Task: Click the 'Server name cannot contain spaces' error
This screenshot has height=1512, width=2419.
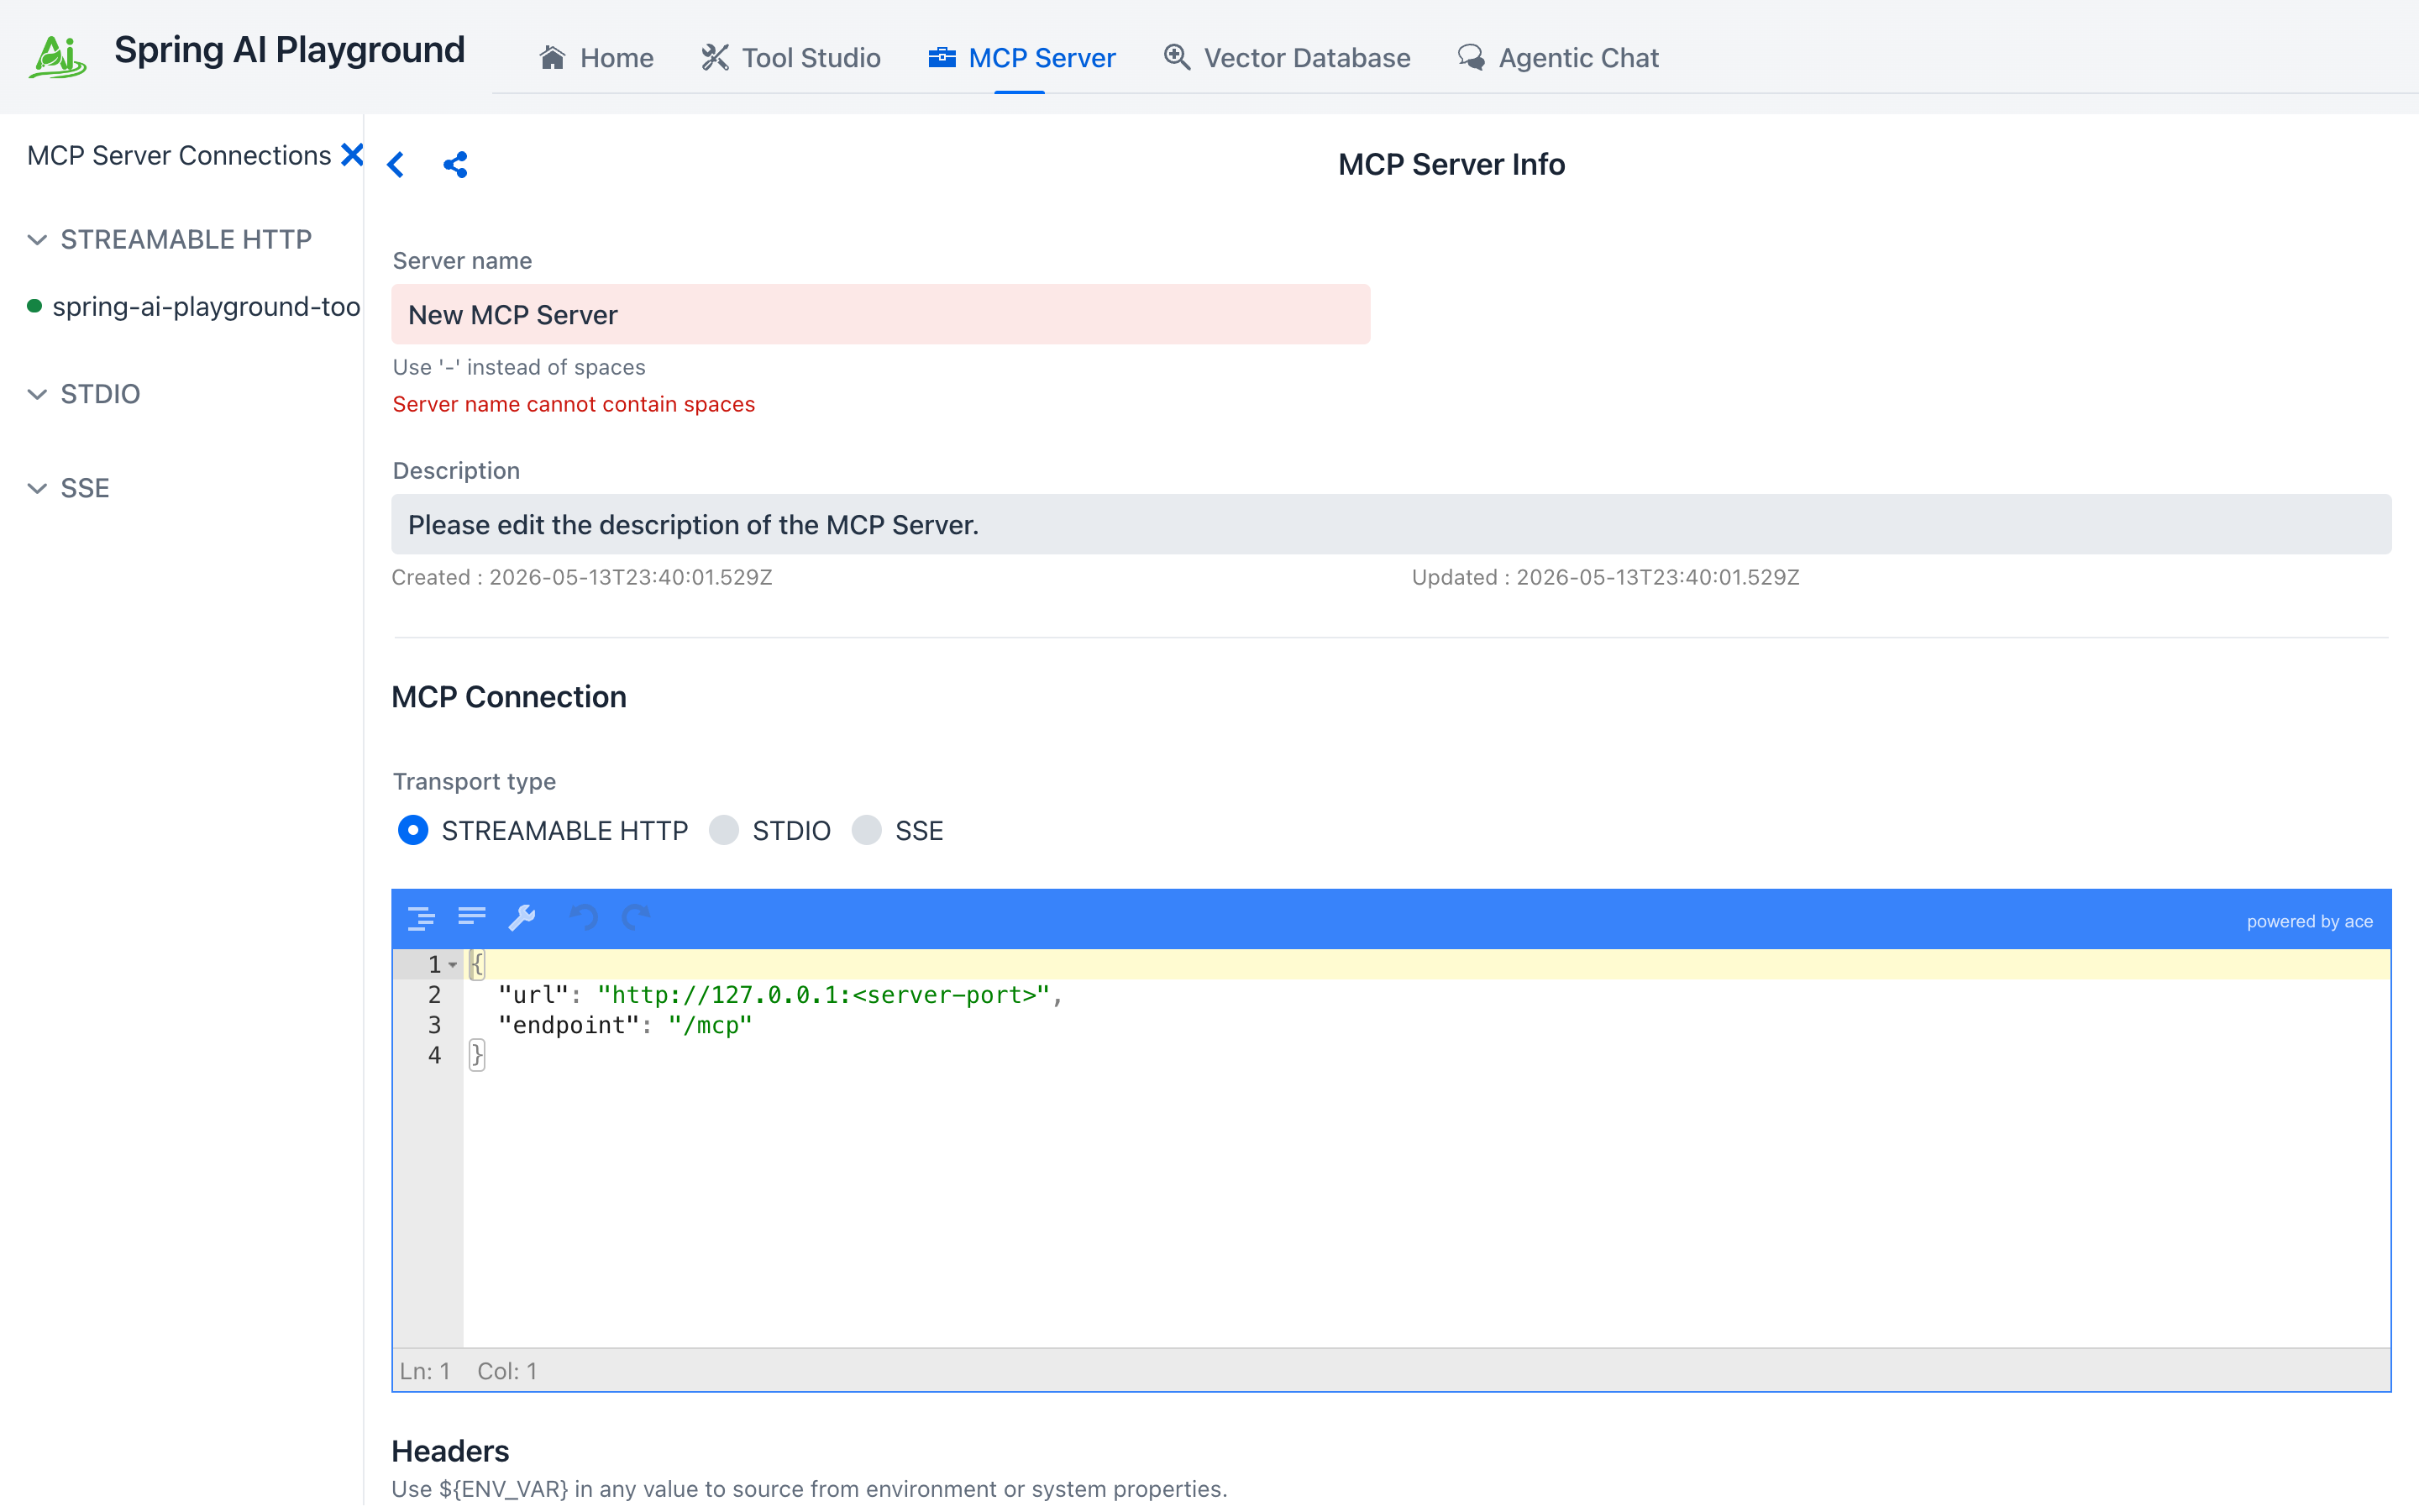Action: point(574,404)
